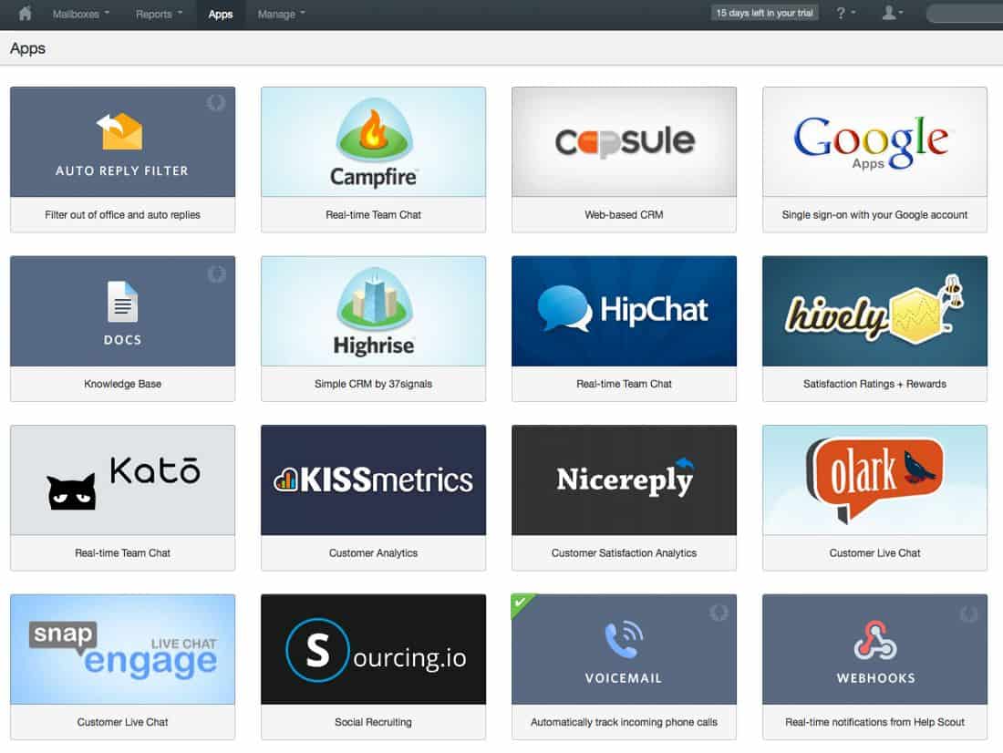Click the Help Scout badge on Webhooks tile

pos(969,614)
